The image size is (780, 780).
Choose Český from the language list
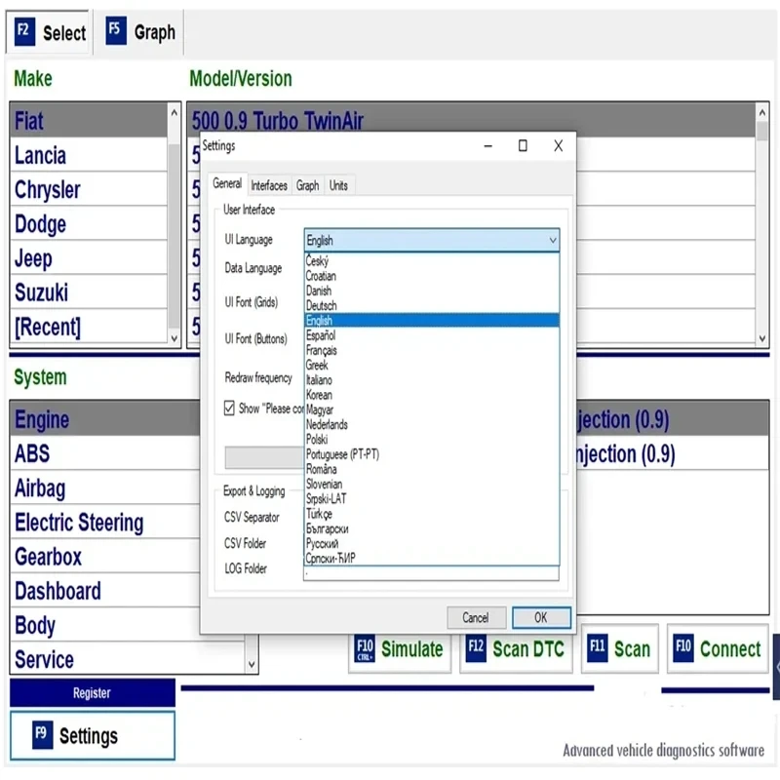click(x=431, y=261)
